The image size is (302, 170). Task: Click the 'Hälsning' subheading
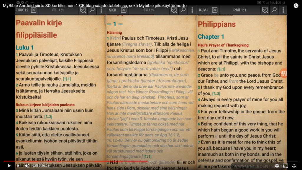[x=114, y=32]
